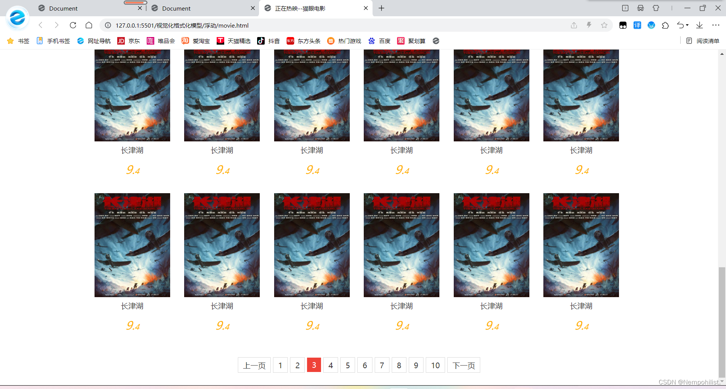Click the browser back arrow
Image resolution: width=726 pixels, height=389 pixels.
coord(40,25)
